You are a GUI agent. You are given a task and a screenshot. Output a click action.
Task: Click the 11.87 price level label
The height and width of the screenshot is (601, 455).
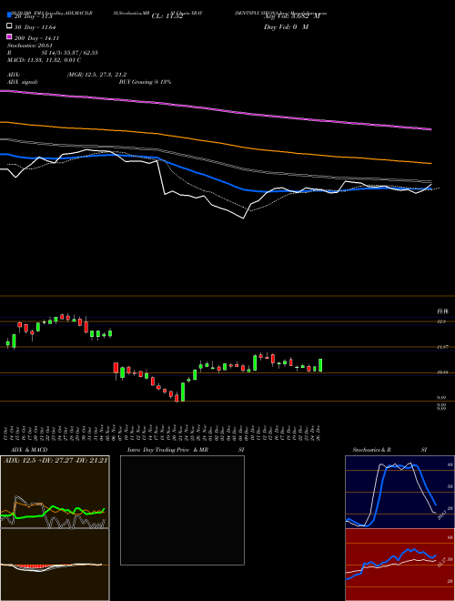[x=441, y=347]
